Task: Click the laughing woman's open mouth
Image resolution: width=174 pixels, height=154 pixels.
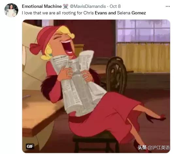Action: (67, 47)
